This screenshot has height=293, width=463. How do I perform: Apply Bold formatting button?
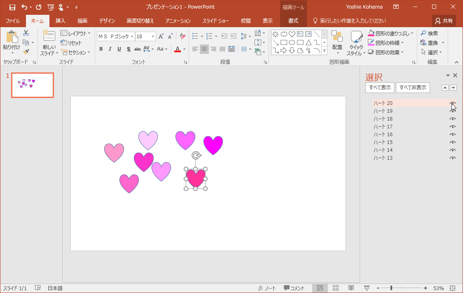101,49
